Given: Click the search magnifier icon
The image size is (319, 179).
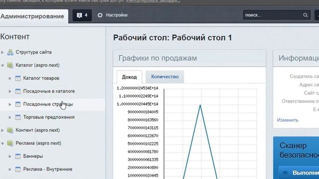Looking at the screenshot, I should click(x=305, y=15).
